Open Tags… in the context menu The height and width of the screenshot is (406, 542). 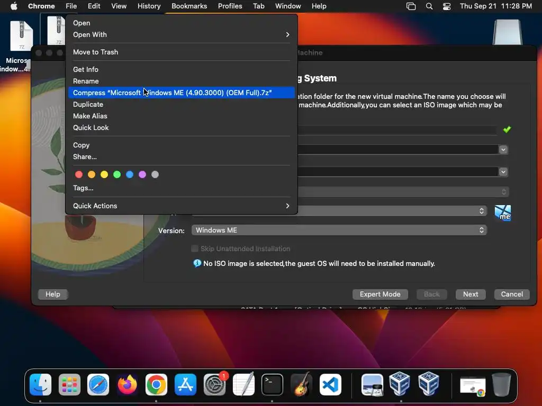(182, 188)
